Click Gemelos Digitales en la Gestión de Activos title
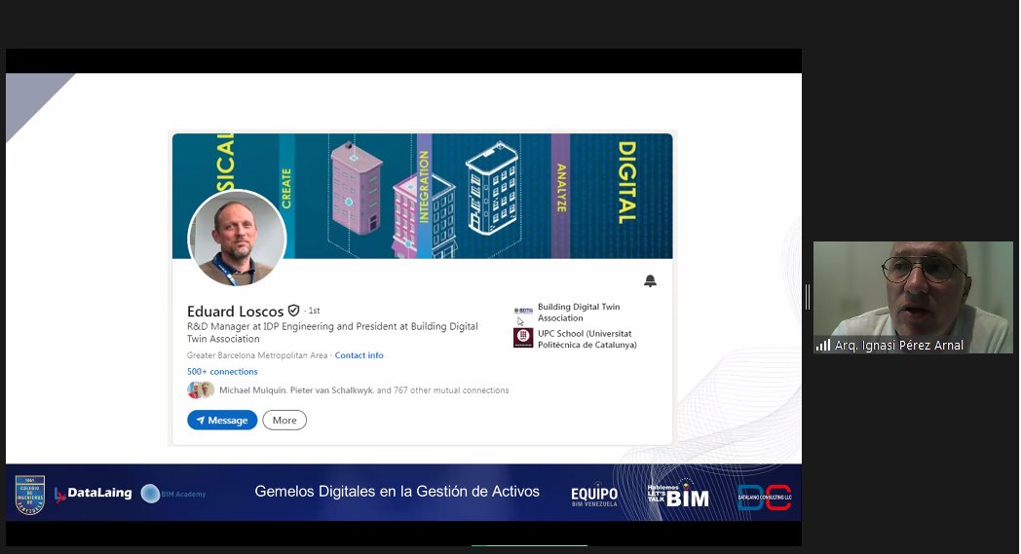Viewport: 1021px width, 554px height. (x=397, y=492)
